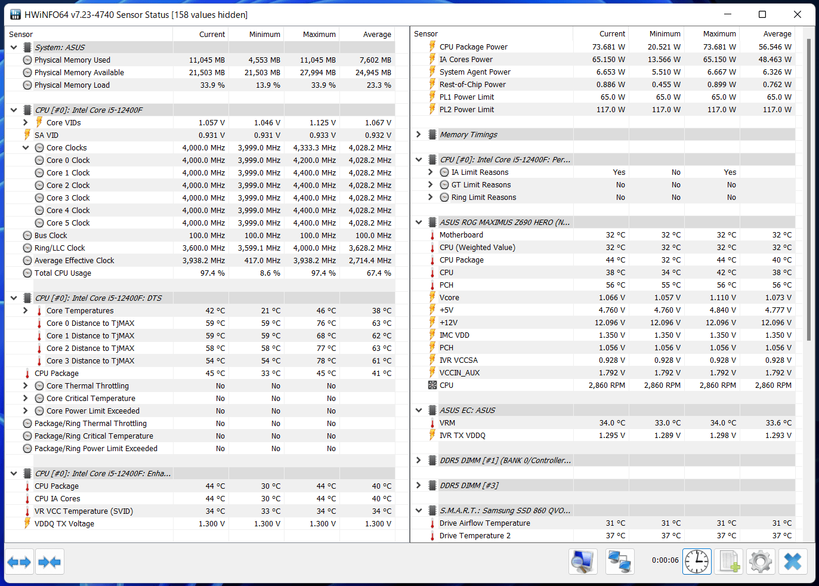Click the HWiNFO64 title bar app icon
This screenshot has width=819, height=586.
[15, 14]
